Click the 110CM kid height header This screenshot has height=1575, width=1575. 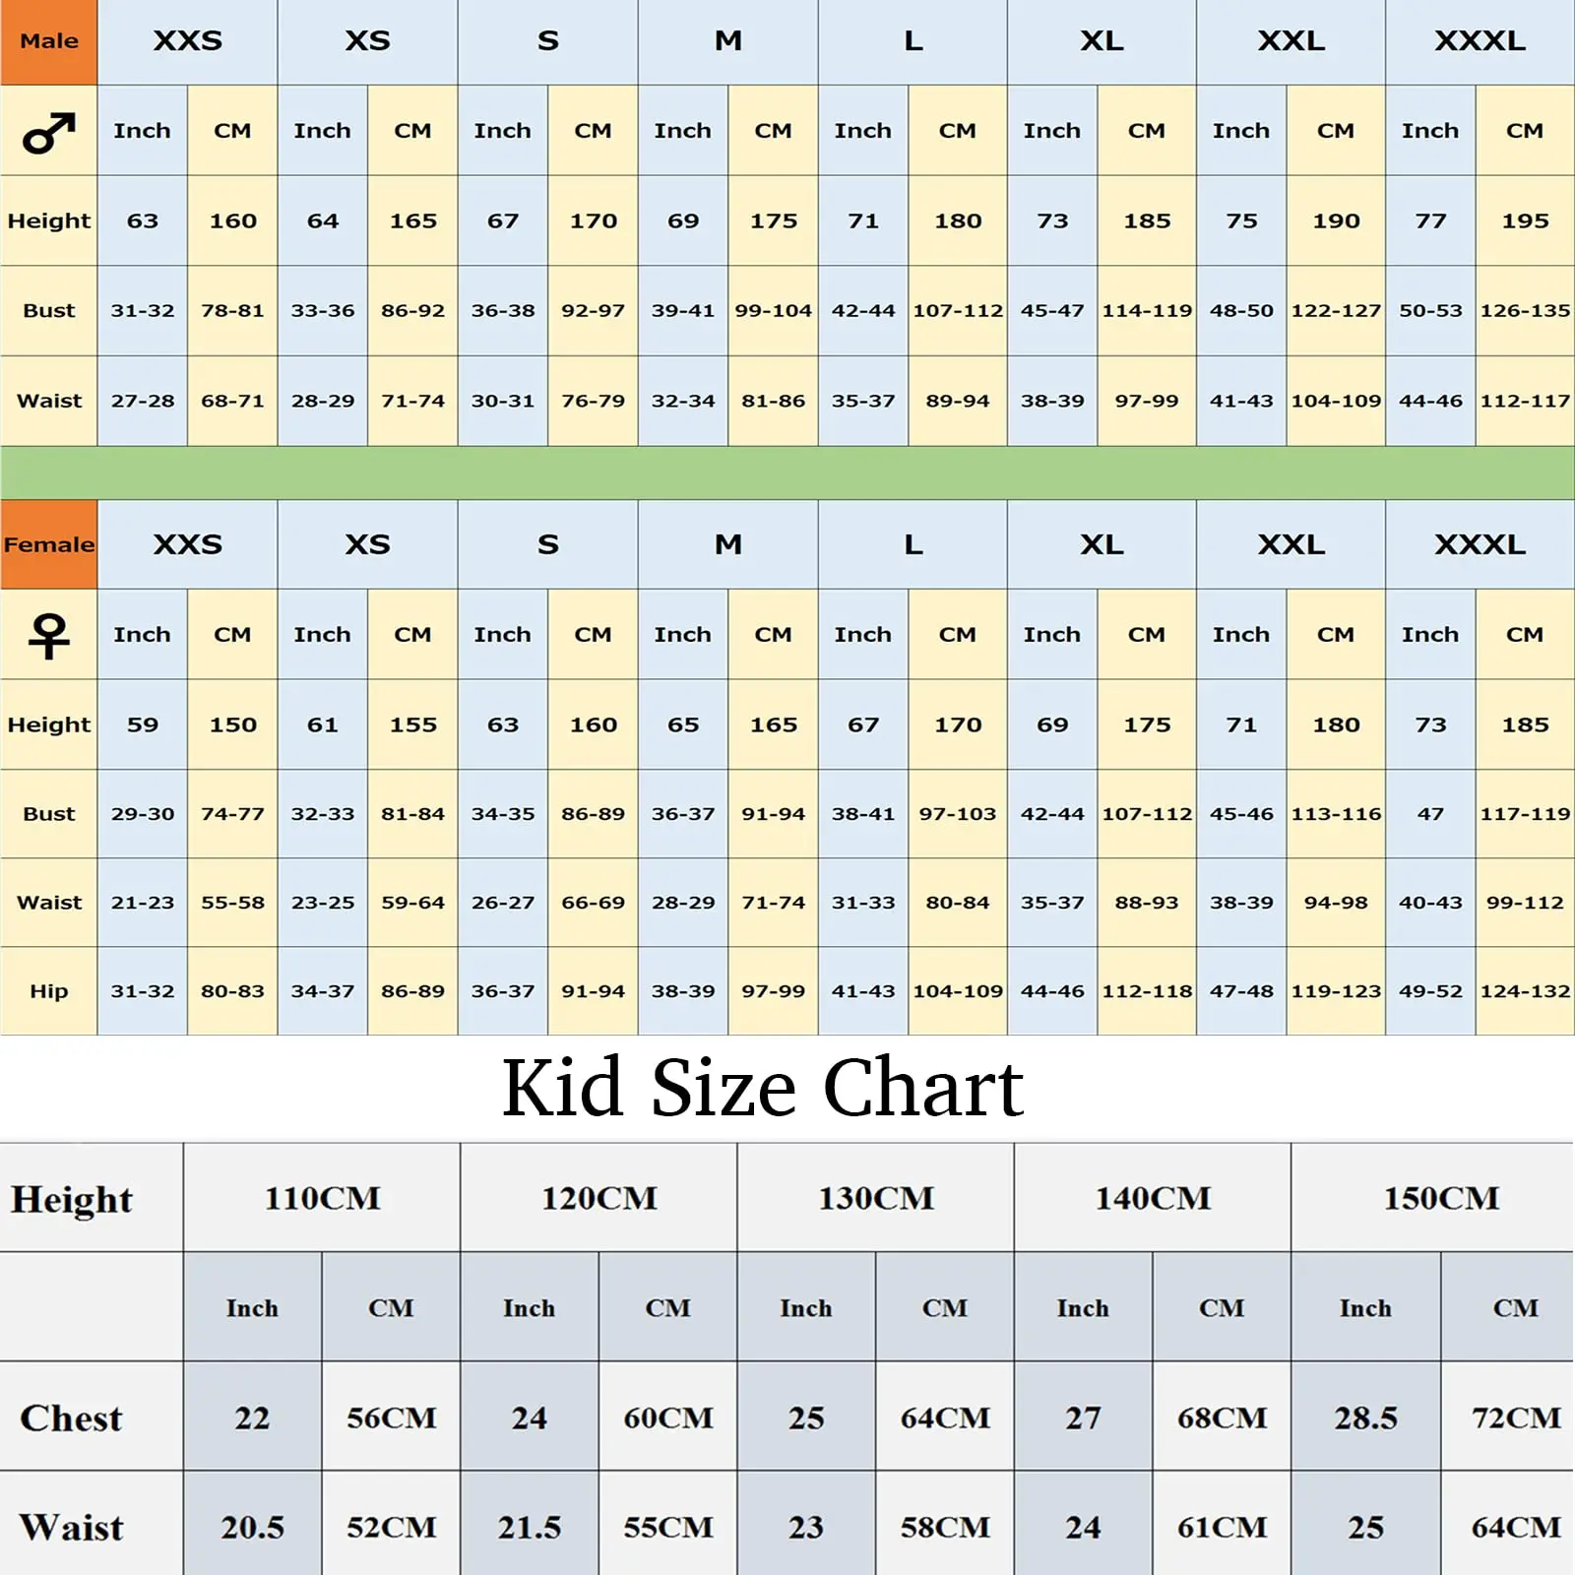pyautogui.click(x=322, y=1198)
